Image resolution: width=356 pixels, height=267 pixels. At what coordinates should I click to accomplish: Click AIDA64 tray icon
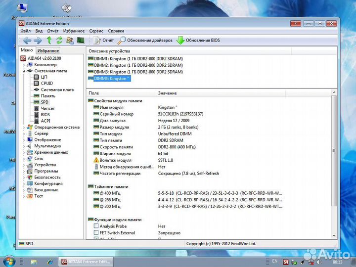point(286,262)
